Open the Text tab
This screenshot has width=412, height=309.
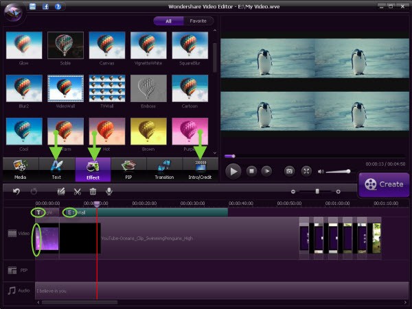(x=56, y=169)
